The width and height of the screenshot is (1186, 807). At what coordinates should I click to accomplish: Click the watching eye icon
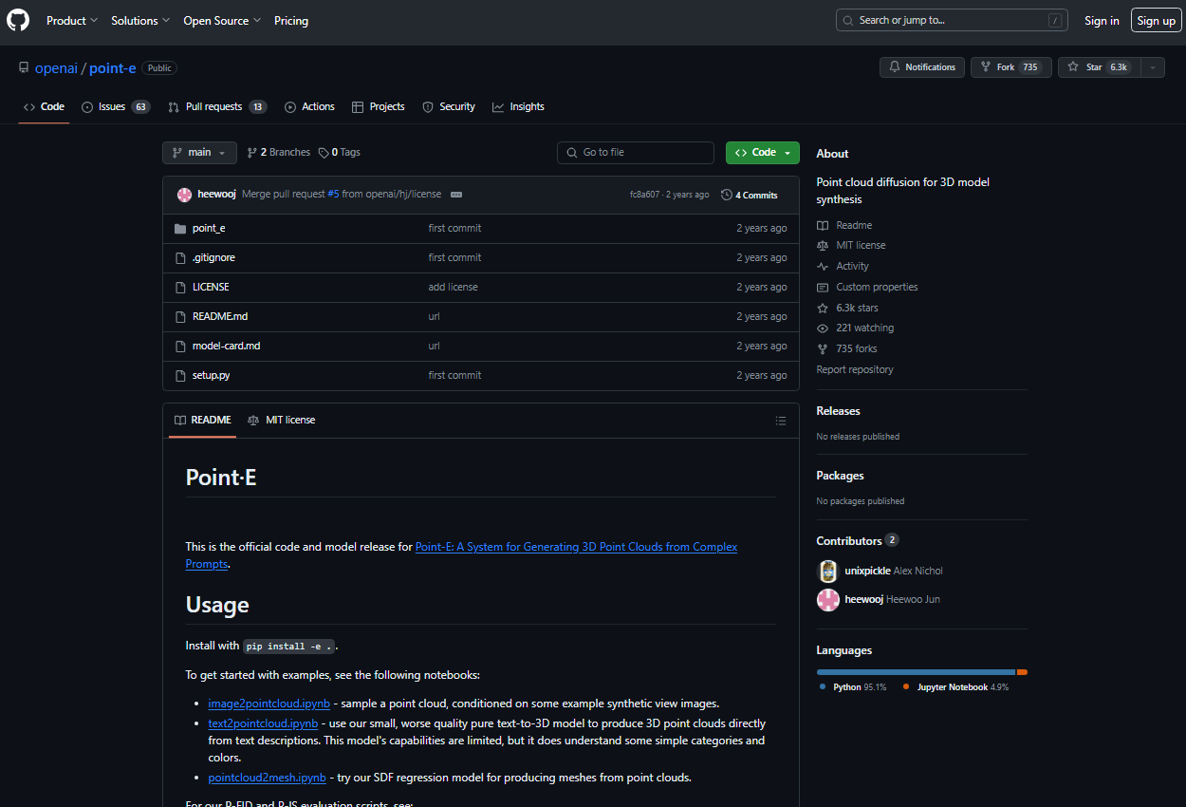[x=823, y=328]
